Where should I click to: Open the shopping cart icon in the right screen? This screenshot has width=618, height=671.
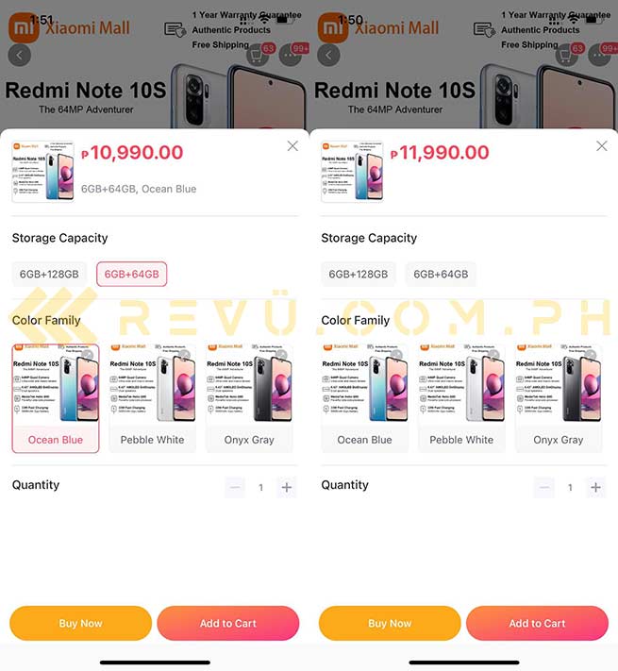click(566, 55)
